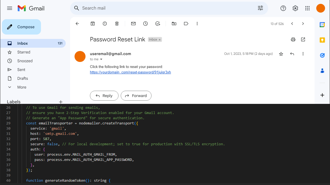Click the Add to Tasks icon

[158, 24]
